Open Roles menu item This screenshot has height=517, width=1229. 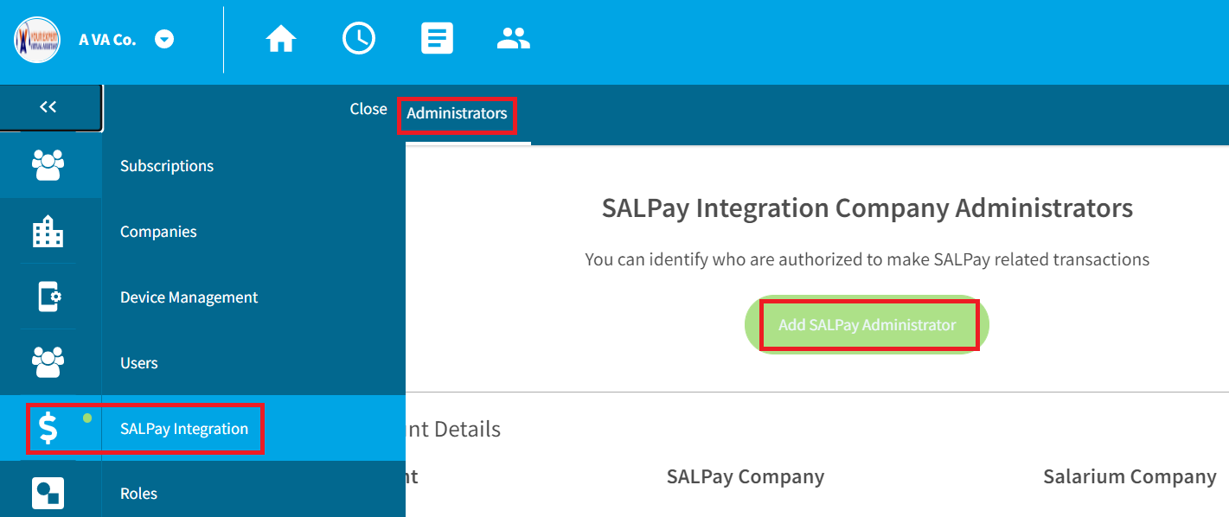(139, 494)
